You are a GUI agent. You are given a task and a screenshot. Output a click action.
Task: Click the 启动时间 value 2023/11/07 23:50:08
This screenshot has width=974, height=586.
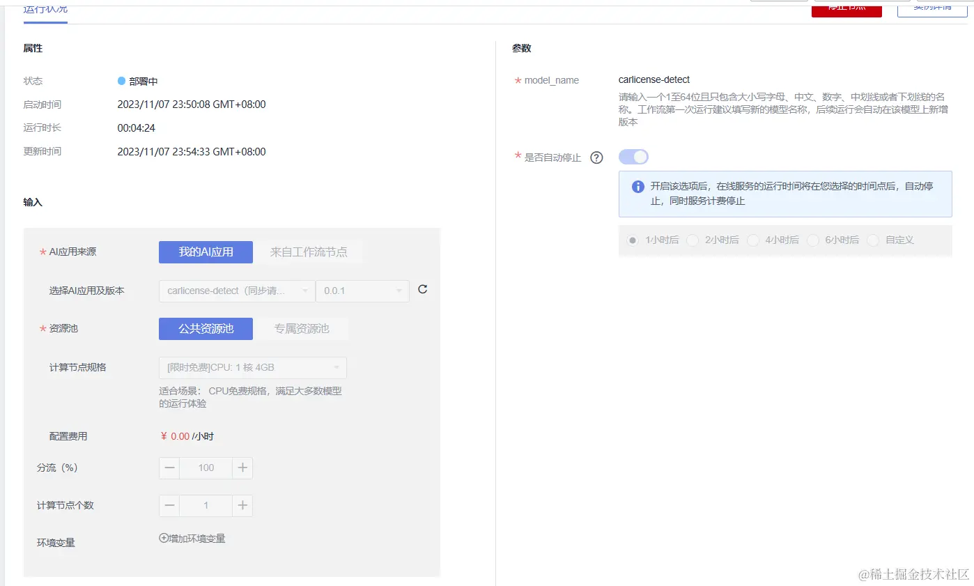coord(192,105)
